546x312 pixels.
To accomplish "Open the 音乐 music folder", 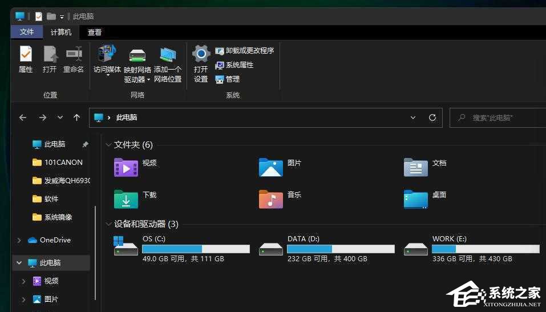I will (271, 198).
